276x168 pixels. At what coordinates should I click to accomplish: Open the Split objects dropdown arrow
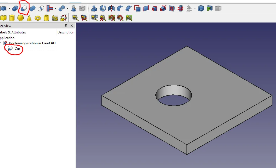click(68, 8)
